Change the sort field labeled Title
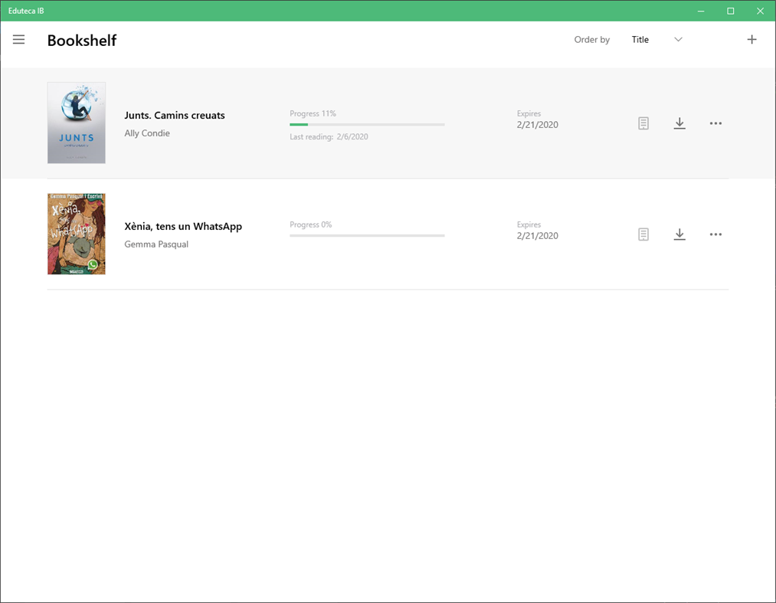Viewport: 776px width, 603px height. (x=640, y=39)
